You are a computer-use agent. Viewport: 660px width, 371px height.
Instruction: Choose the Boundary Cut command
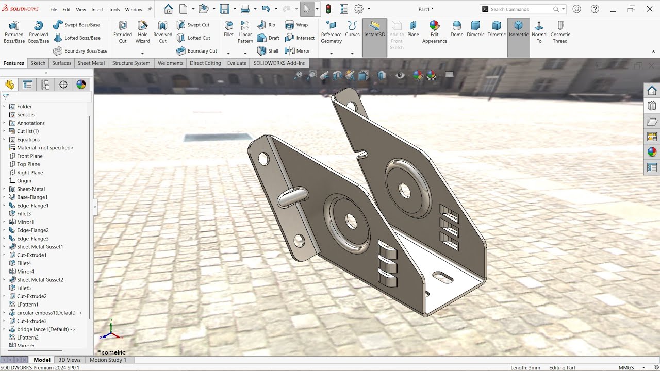196,51
